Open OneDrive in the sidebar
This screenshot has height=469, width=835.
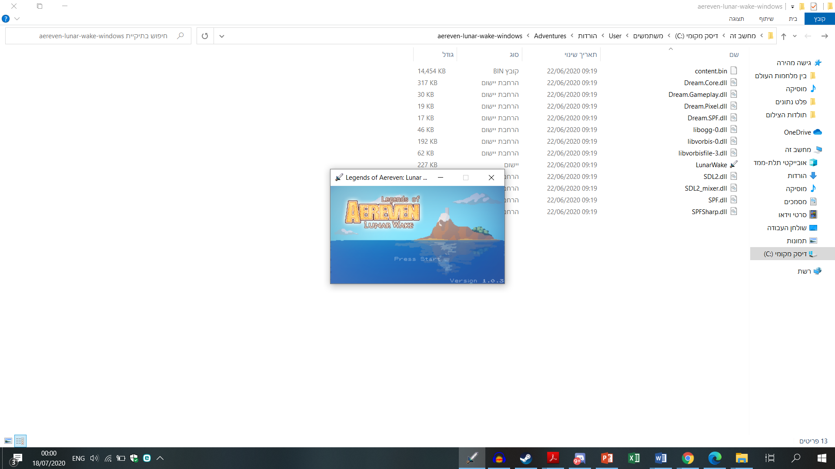tap(802, 132)
